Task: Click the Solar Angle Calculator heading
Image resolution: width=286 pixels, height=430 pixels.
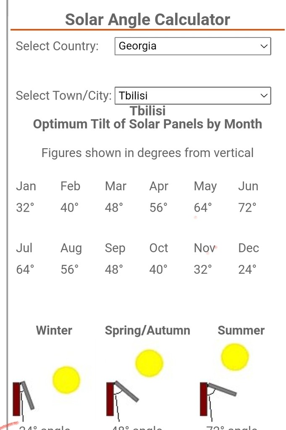Action: click(147, 20)
